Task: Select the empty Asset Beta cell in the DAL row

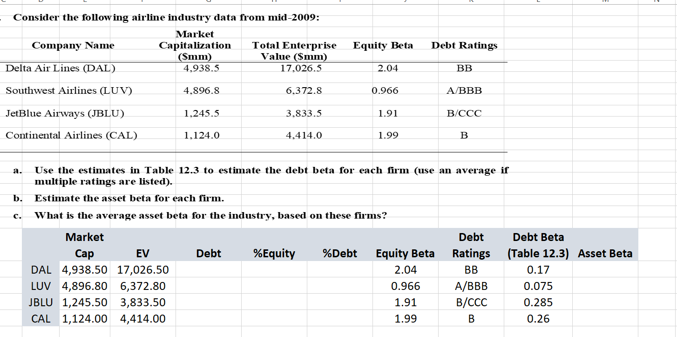Action: coord(605,269)
